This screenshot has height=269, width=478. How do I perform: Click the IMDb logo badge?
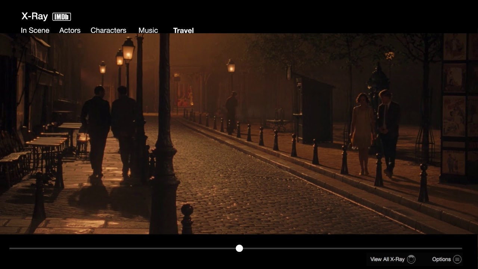tap(62, 16)
